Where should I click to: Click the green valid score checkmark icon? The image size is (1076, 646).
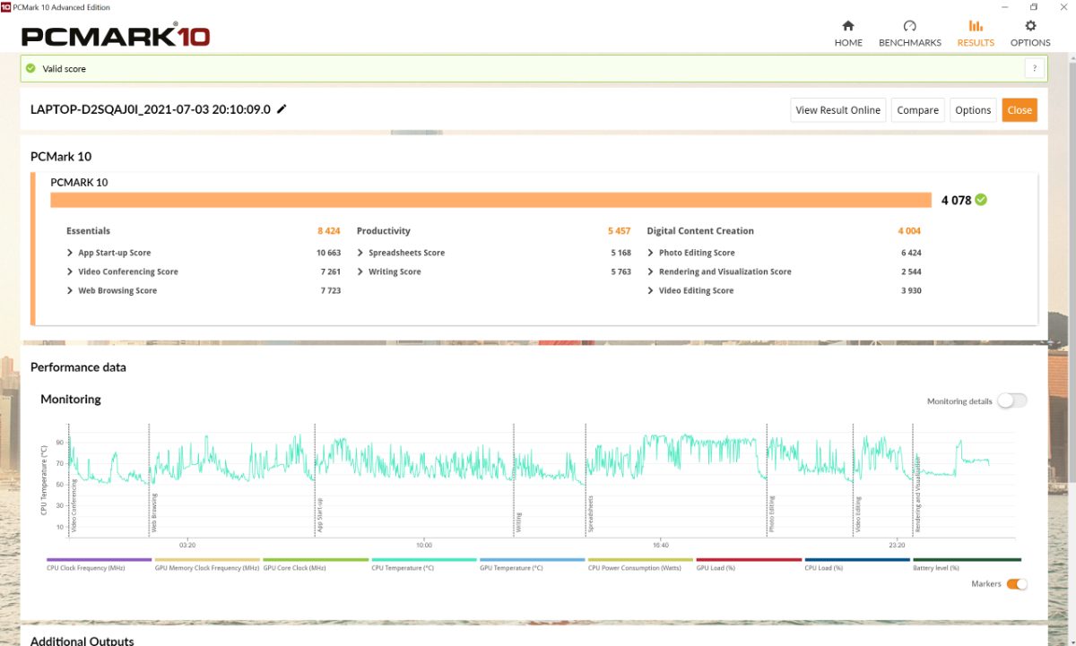pos(30,68)
